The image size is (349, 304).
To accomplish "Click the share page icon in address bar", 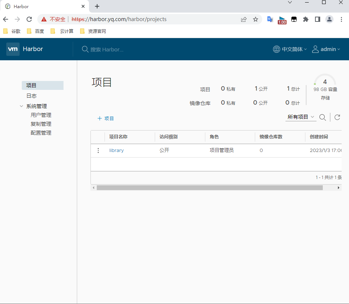I will [244, 19].
